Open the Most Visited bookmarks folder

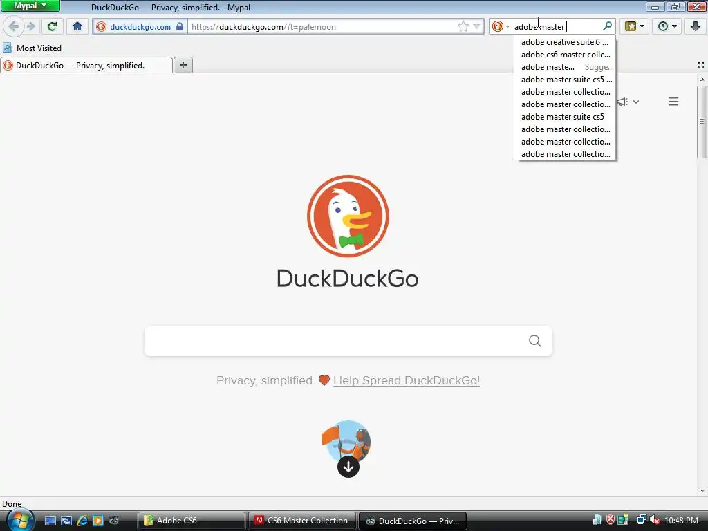(x=32, y=48)
